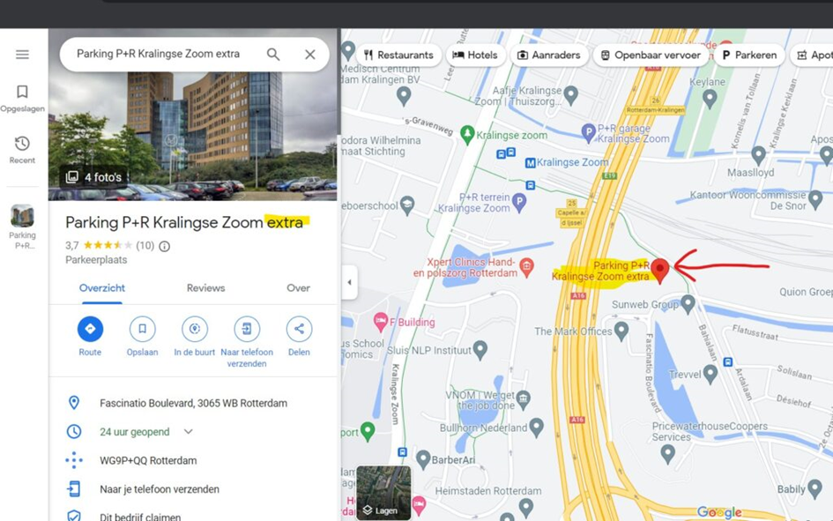The height and width of the screenshot is (521, 833).
Task: Click the Sunweb Group marker
Action: pyautogui.click(x=688, y=304)
